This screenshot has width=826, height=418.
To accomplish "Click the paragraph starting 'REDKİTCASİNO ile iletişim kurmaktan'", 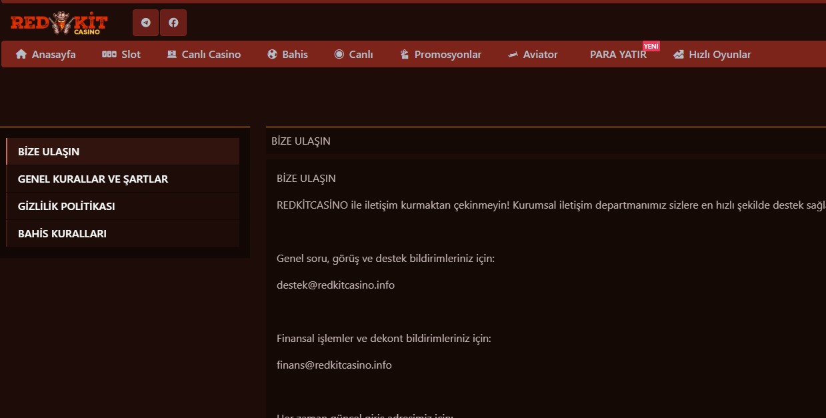I will [x=551, y=205].
